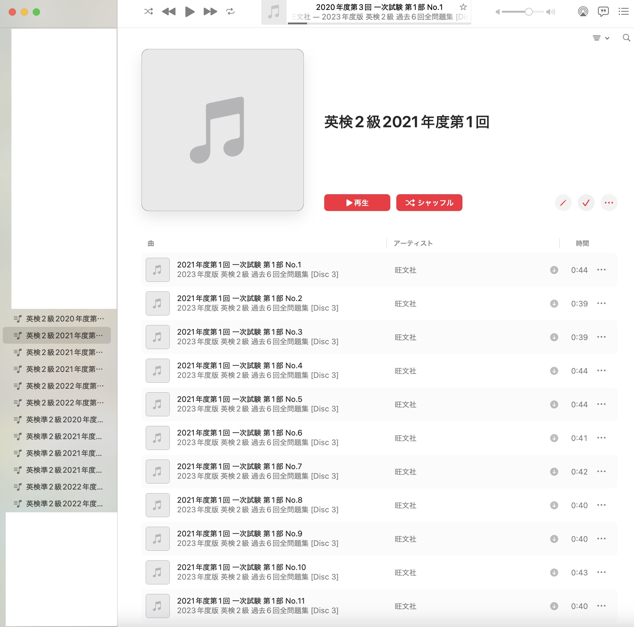The image size is (634, 627).
Task: Edit the playlist with the pencil icon
Action: 563,203
